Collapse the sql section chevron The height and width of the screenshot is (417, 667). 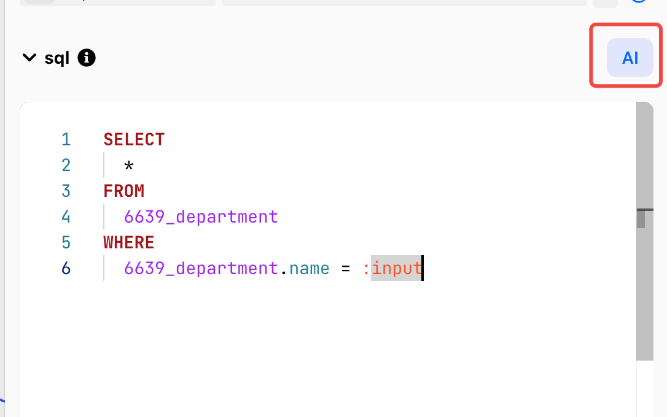(x=29, y=57)
